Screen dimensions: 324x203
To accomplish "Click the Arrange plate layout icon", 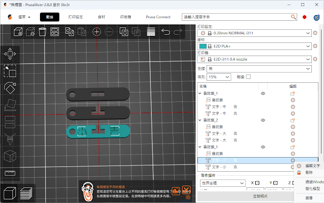I will point(55,32).
